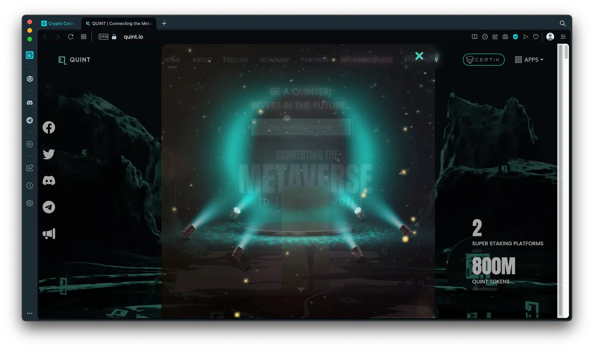The width and height of the screenshot is (594, 350).
Task: Click the SUPER STAKING PLATFORMS text
Action: tap(507, 243)
